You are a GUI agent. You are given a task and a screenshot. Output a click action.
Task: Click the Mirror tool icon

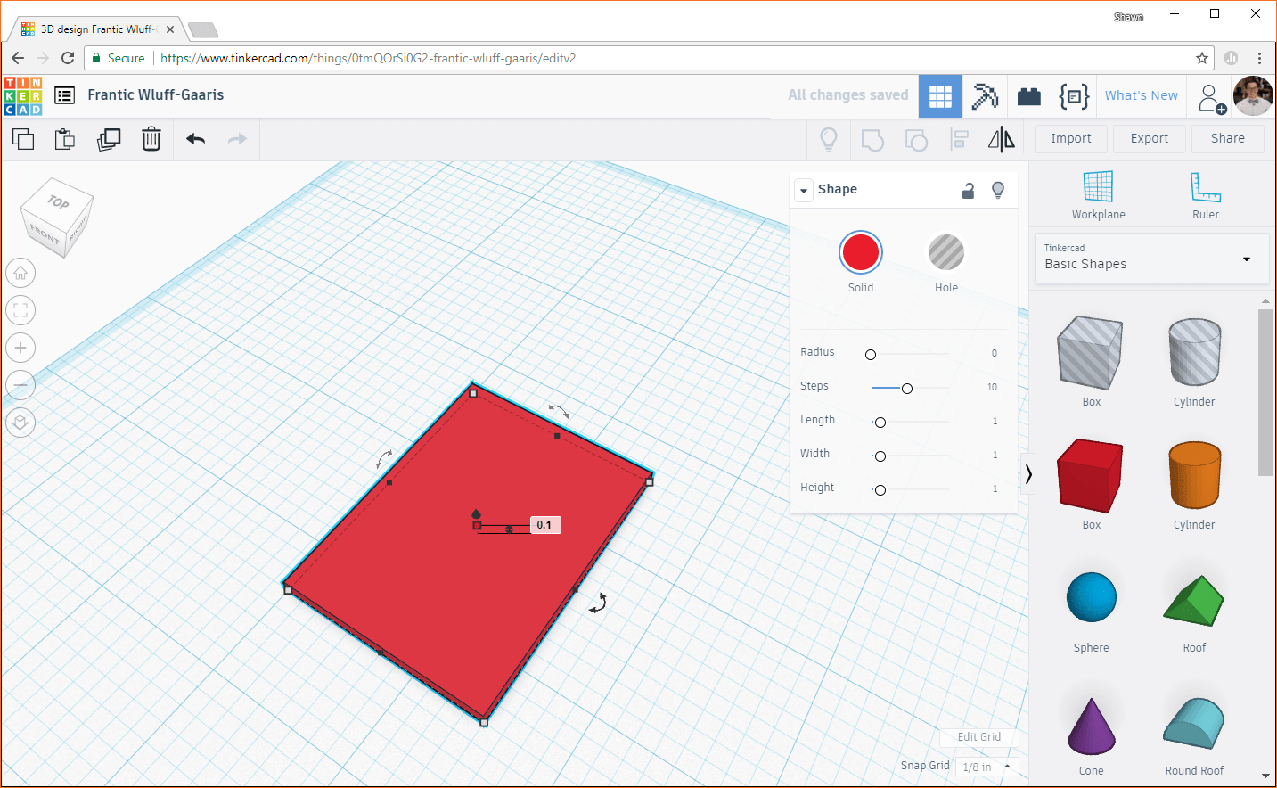tap(1000, 139)
